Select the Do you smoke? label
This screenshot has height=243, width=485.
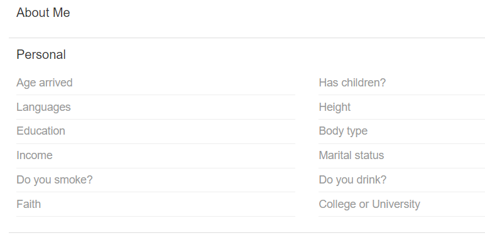coord(55,180)
